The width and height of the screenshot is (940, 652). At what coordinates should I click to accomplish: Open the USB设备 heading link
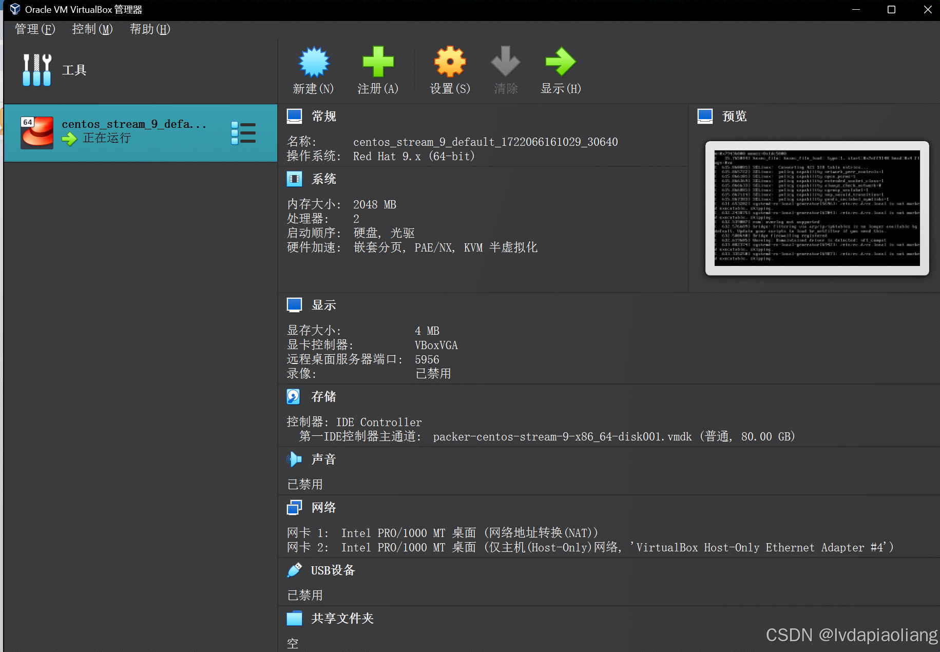point(333,570)
